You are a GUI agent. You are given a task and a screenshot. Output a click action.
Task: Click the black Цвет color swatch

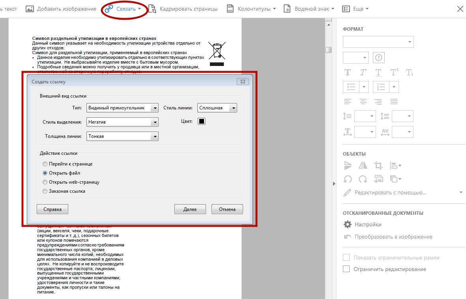click(202, 121)
